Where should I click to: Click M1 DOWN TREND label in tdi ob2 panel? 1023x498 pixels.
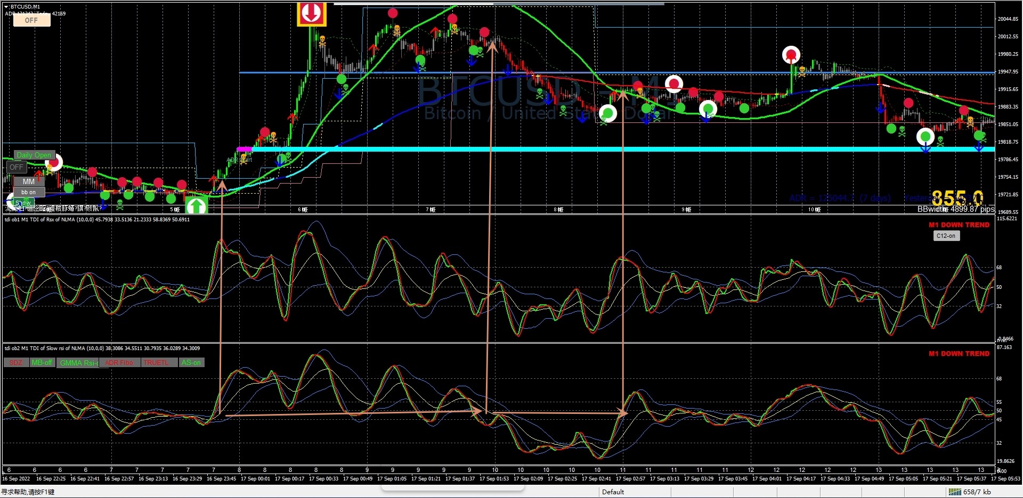click(959, 354)
